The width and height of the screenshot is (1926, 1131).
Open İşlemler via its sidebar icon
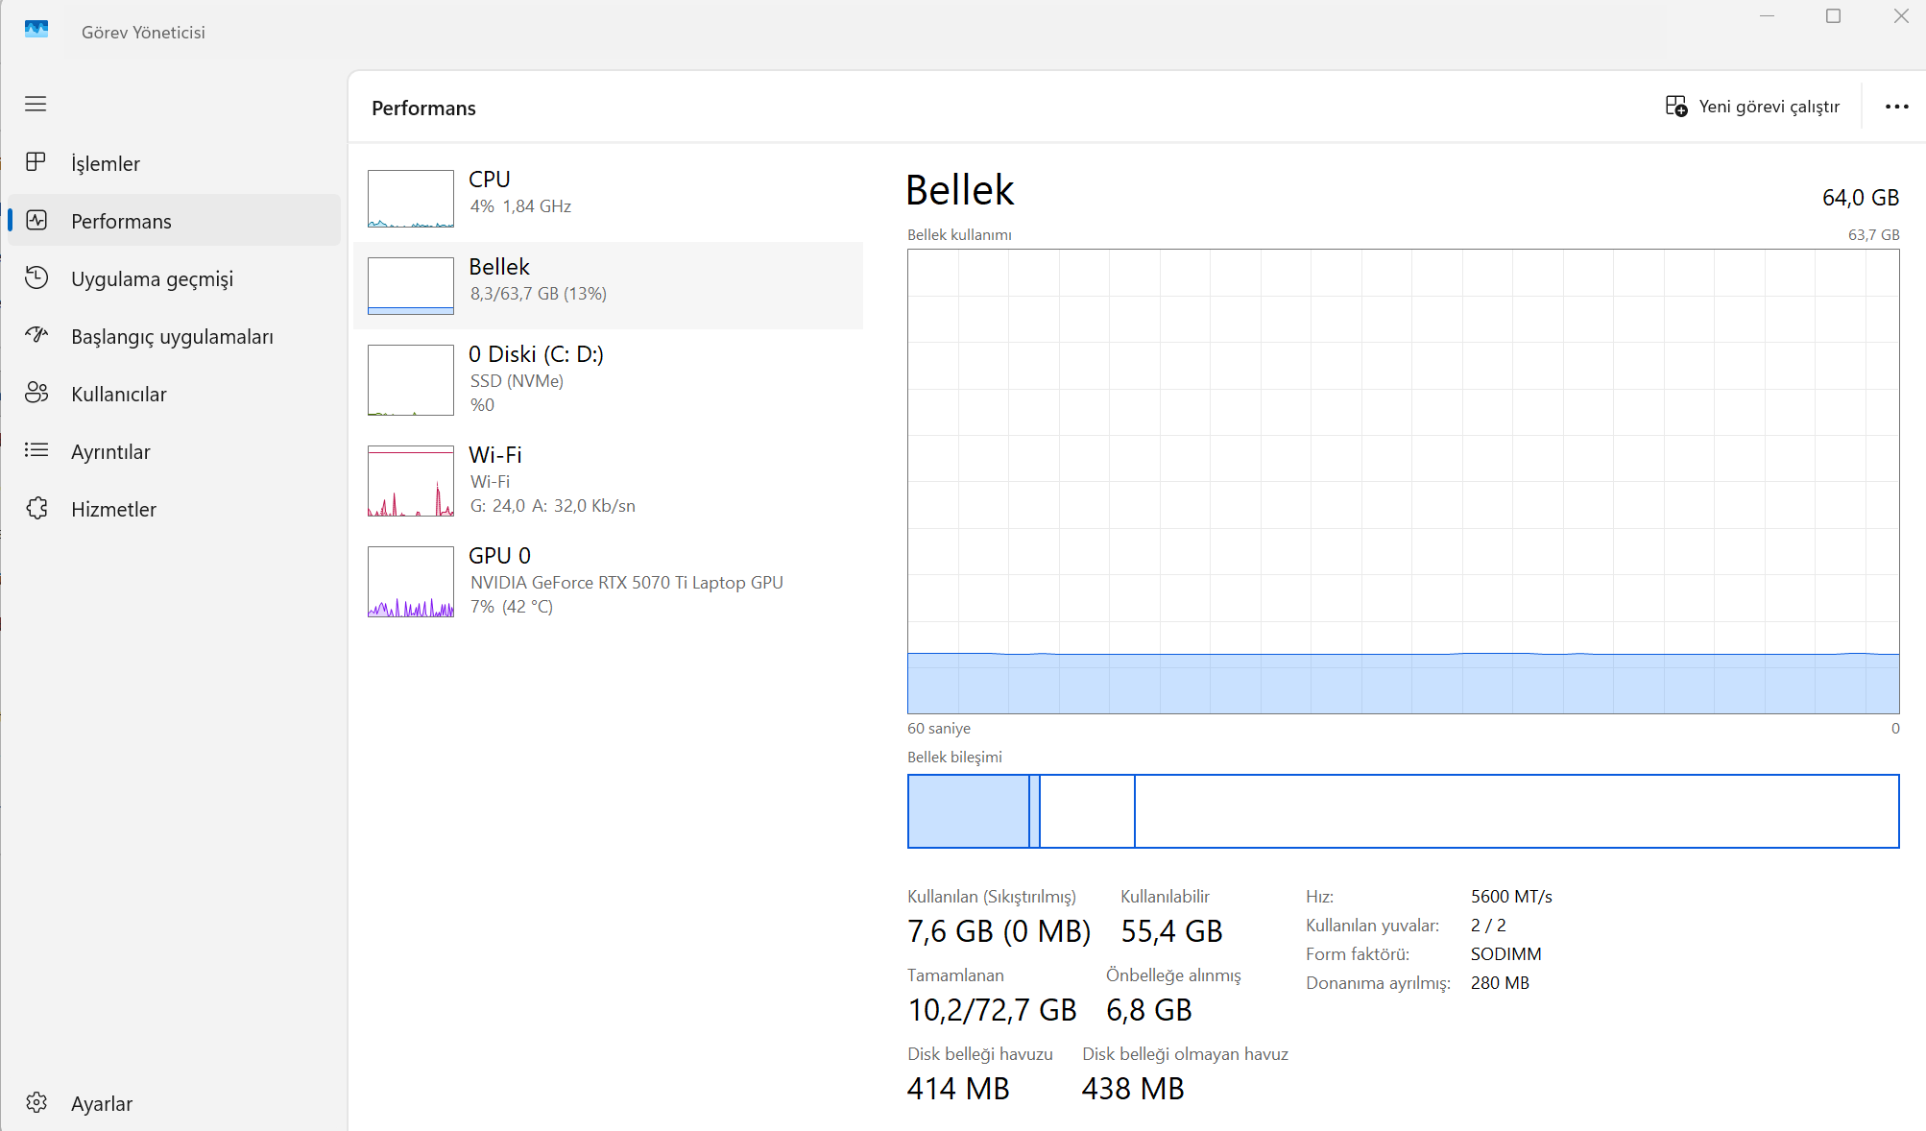point(36,162)
